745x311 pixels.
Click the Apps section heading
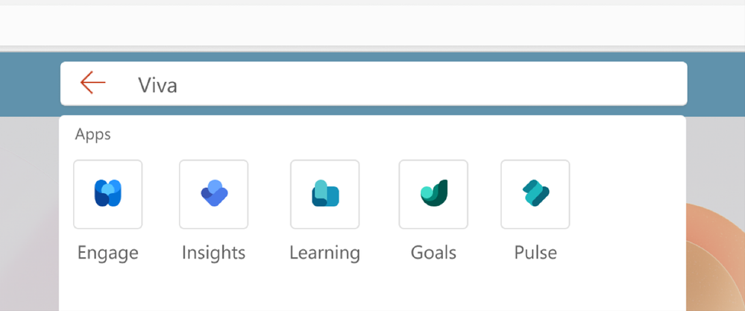coord(92,135)
